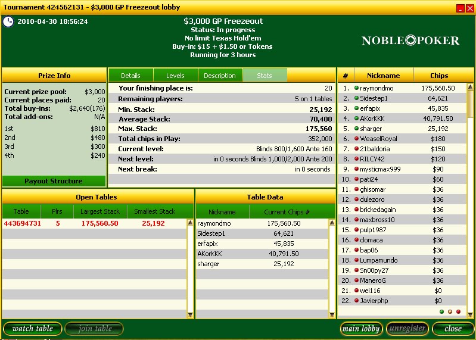Select raymondmo row in Table Data
The image size is (476, 340).
pos(262,223)
